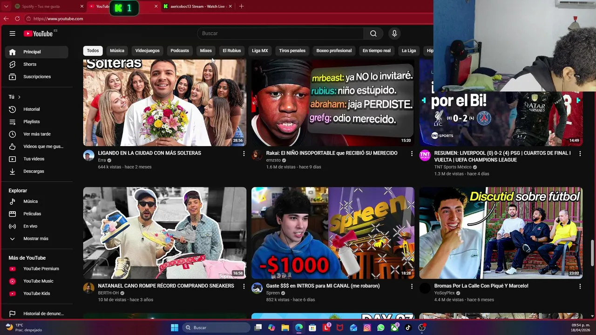Open Historial de denuncias
The image size is (596, 335).
pyautogui.click(x=36, y=314)
